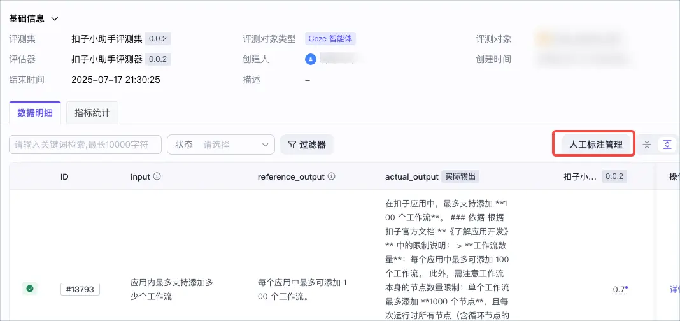This screenshot has height=321, width=680.
Task: Click the green success status icon
Action: pos(30,289)
